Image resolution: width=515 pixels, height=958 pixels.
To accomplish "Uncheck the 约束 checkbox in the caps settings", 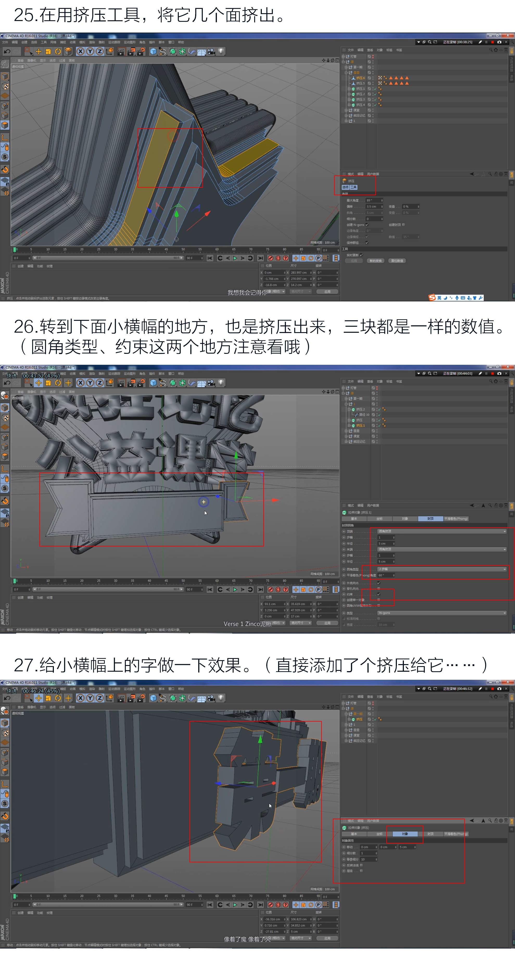I will (x=379, y=594).
